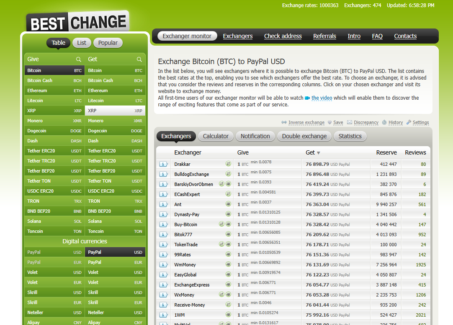Click the search icon in Get column

[x=139, y=59]
